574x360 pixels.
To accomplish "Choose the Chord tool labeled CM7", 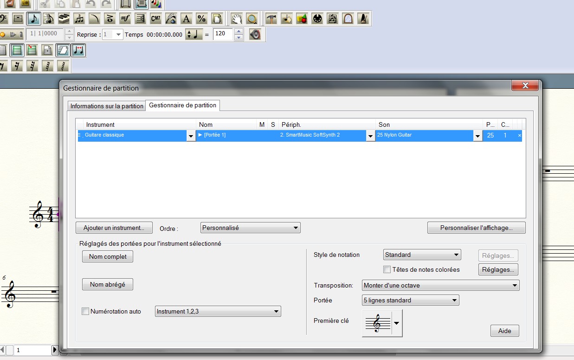I will [156, 19].
